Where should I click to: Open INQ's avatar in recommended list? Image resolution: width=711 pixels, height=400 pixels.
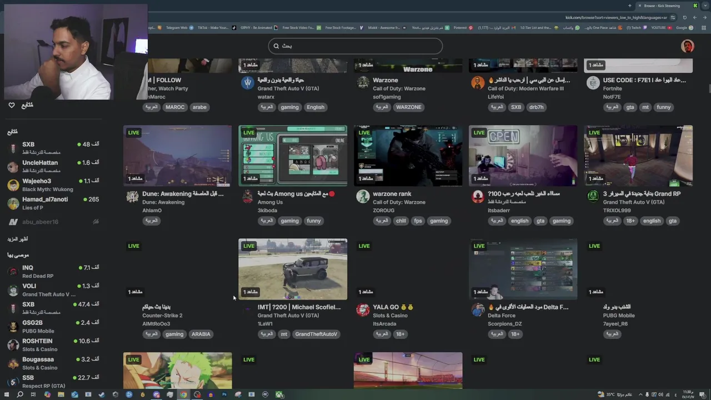pos(13,272)
